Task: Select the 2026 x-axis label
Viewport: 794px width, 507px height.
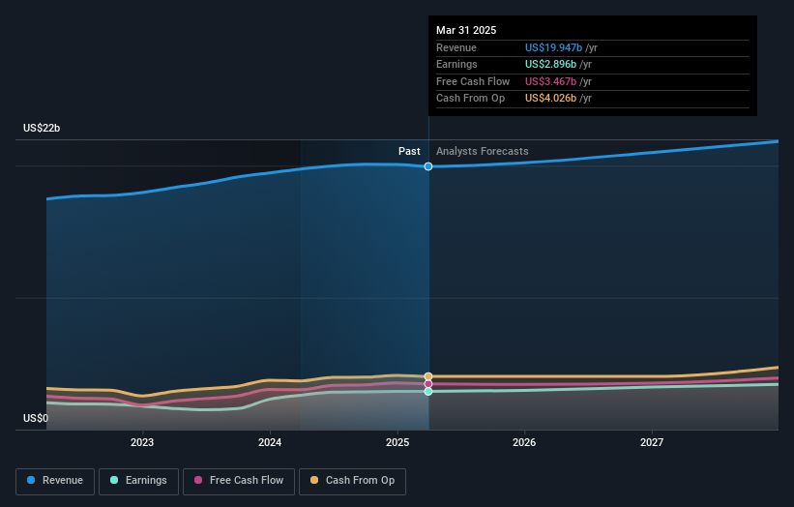Action: (x=524, y=443)
